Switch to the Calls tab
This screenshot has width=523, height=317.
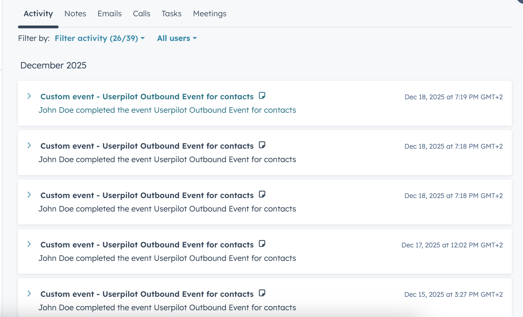click(142, 13)
